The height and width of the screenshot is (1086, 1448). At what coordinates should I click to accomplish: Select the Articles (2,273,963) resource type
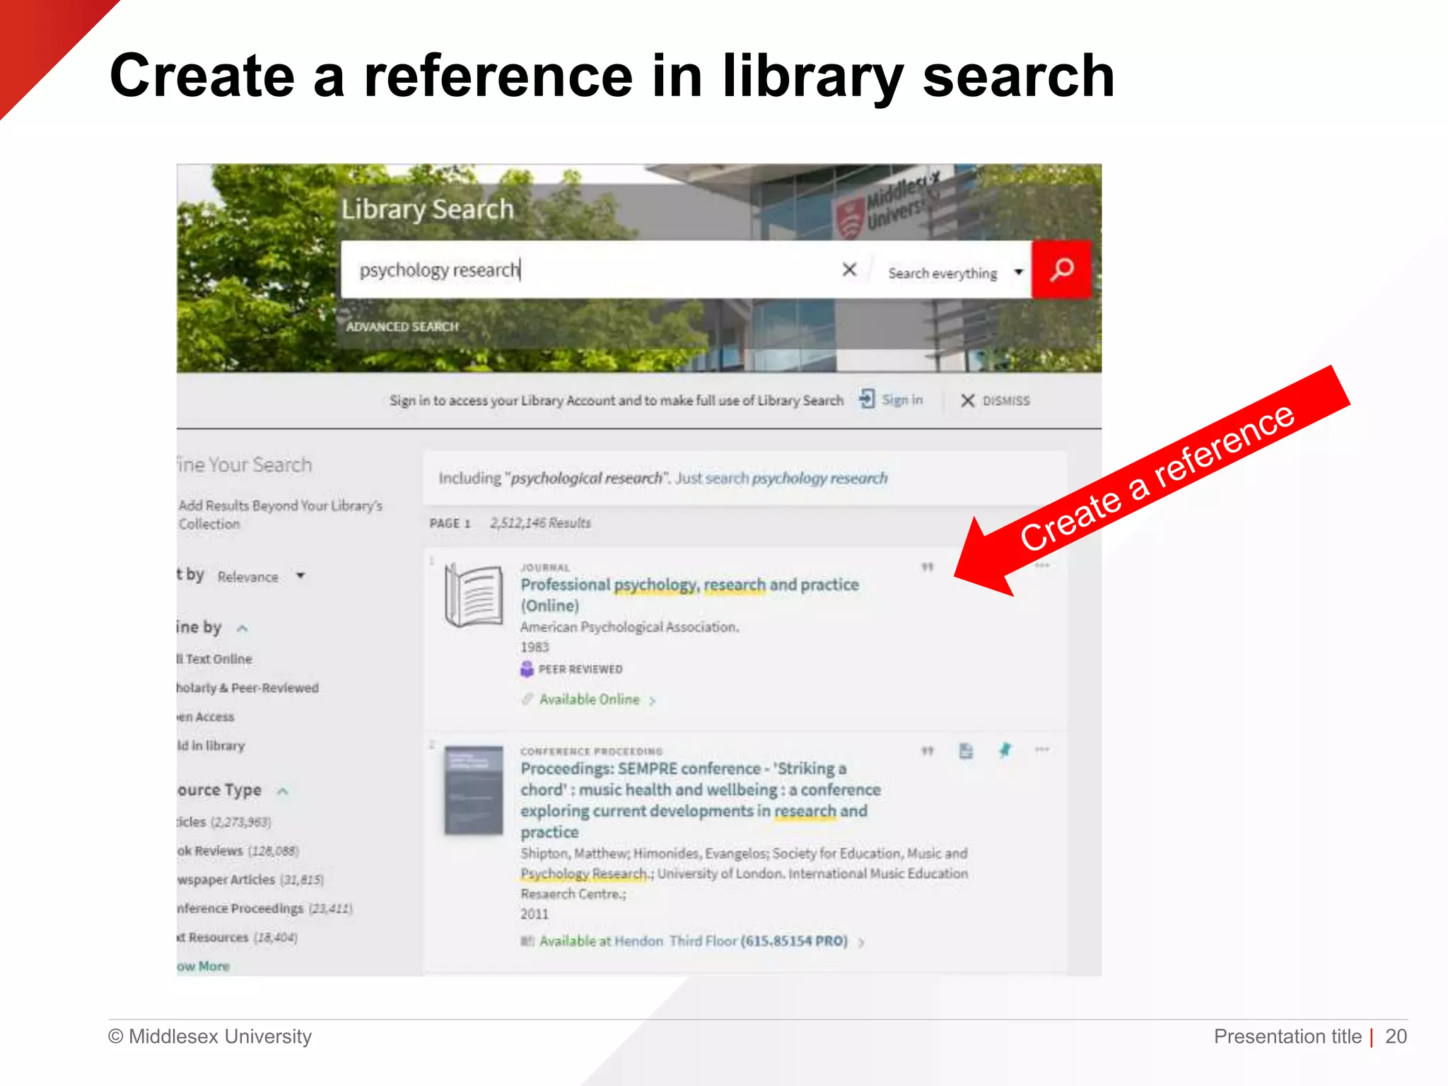[x=224, y=822]
